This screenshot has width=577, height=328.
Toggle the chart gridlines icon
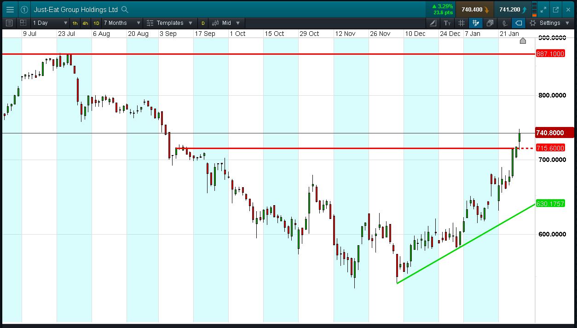[462, 23]
